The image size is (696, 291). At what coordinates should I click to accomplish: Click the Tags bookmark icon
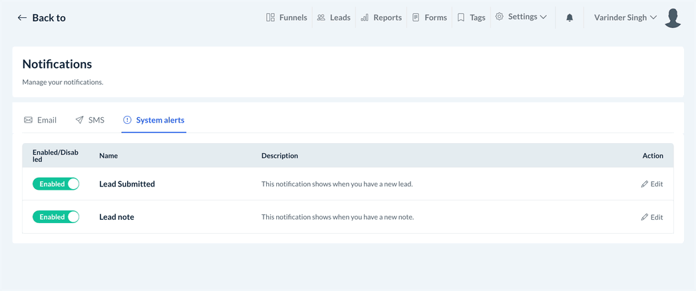[x=460, y=17]
